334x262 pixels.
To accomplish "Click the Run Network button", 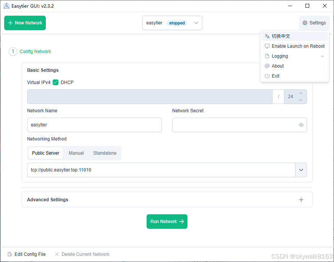I will pyautogui.click(x=167, y=222).
